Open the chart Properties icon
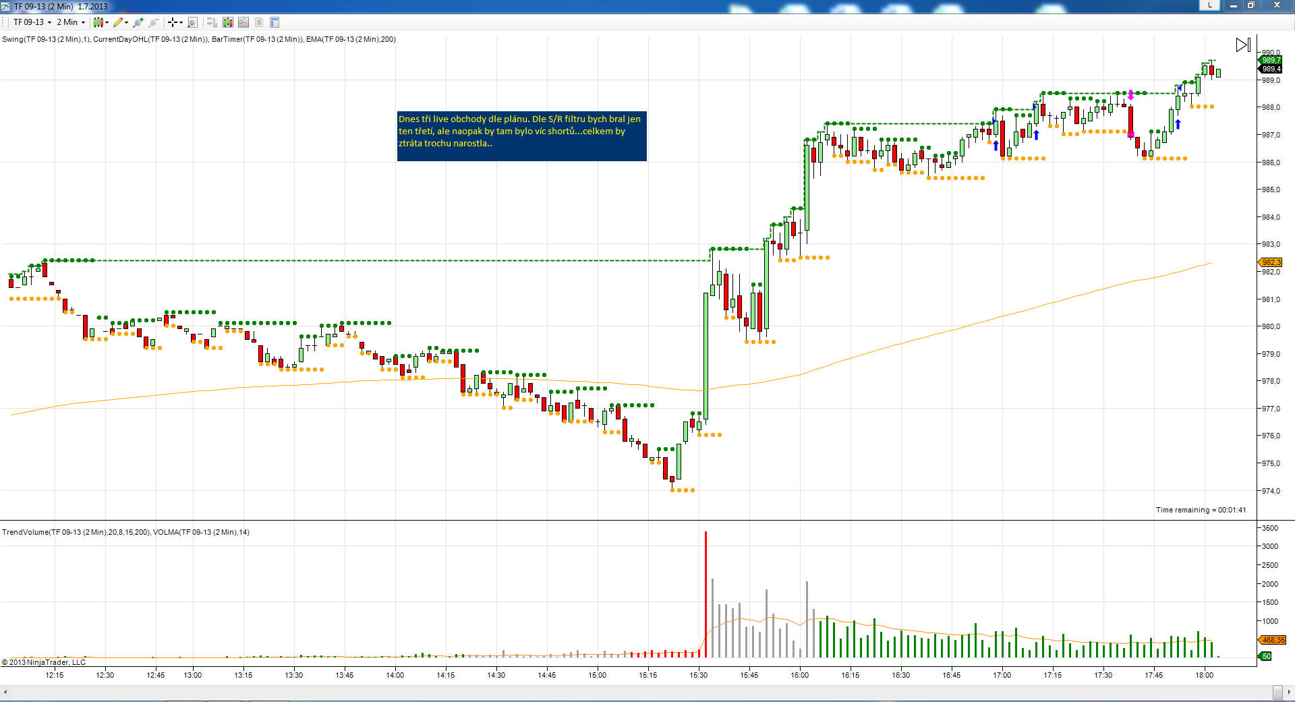Viewport: 1295px width, 702px height. [275, 22]
